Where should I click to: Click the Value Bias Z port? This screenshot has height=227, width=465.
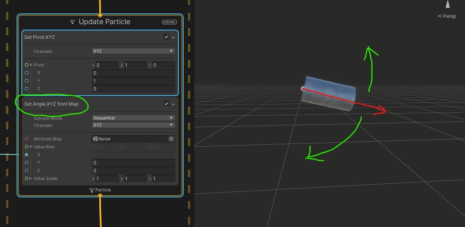[x=27, y=170]
